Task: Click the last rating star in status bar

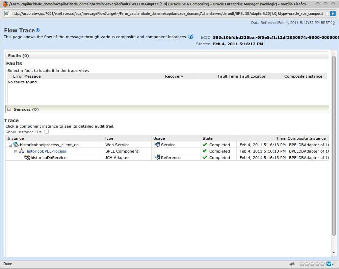Action: [x=322, y=264]
